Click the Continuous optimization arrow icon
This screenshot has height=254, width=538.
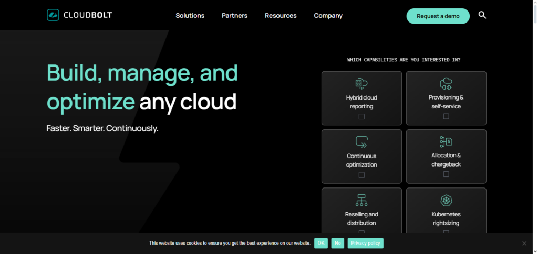[361, 141]
